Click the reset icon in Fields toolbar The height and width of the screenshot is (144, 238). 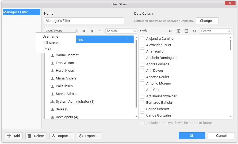(x=194, y=31)
